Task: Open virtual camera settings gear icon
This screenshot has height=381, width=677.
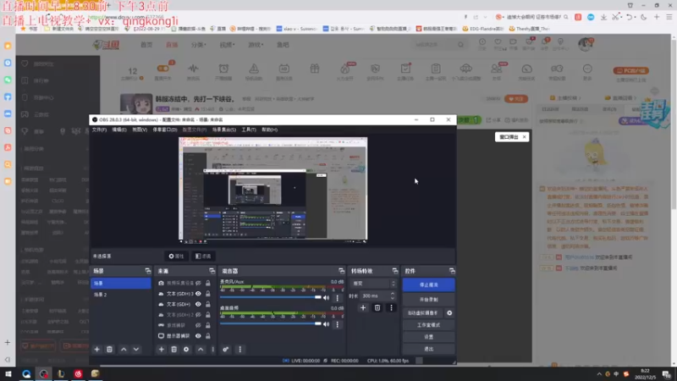Action: click(449, 312)
